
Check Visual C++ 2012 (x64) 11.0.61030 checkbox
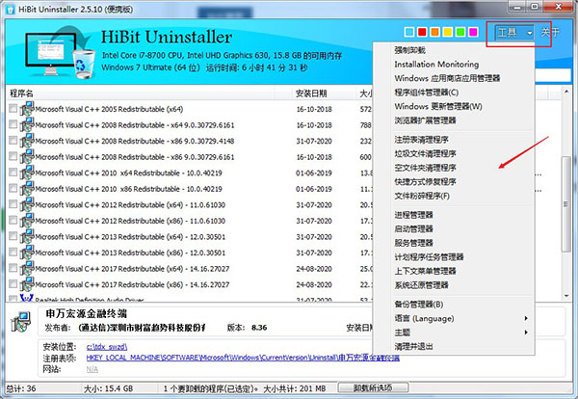pos(13,204)
